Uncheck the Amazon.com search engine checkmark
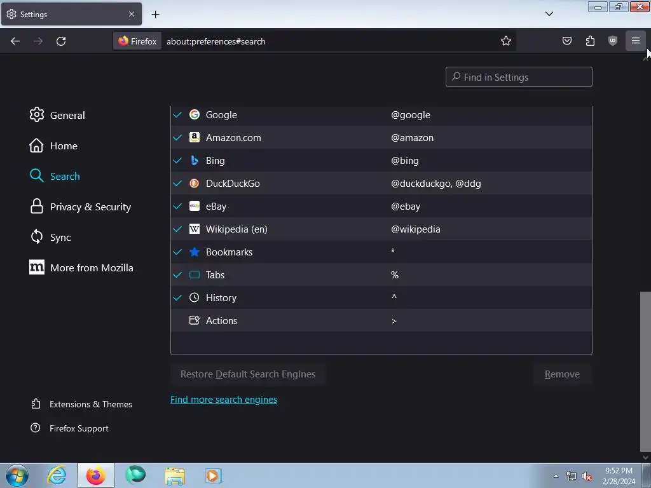Viewport: 651px width, 488px height. pyautogui.click(x=178, y=138)
